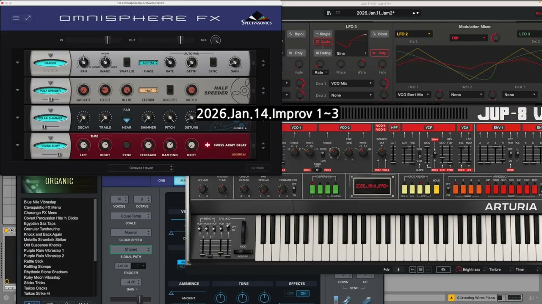542x304 pixels.
Task: Click the Imager Pan knob
Action: pos(83,62)
